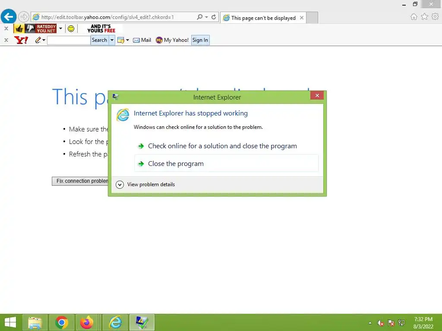Viewport: 442px width, 331px height.
Task: Open Mail from the Yahoo toolbar
Action: (x=142, y=40)
